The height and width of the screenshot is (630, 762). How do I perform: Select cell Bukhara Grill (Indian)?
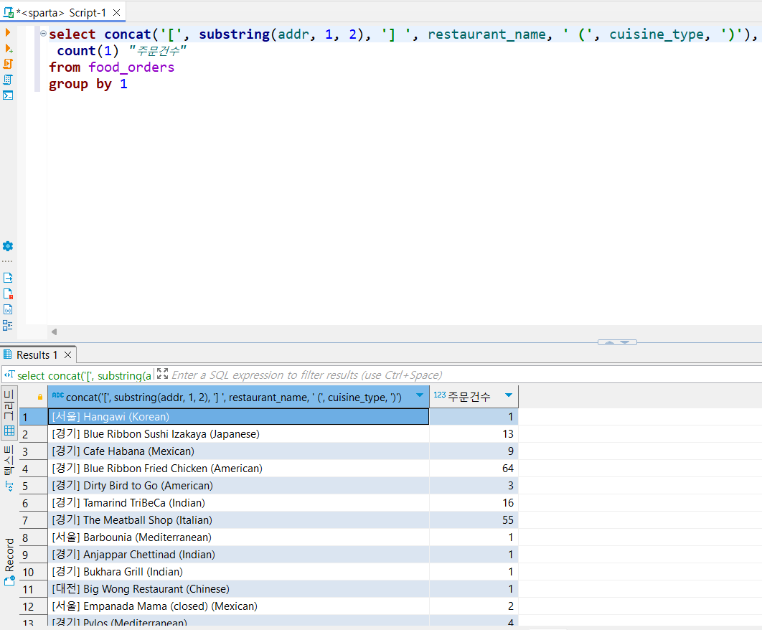pyautogui.click(x=238, y=572)
